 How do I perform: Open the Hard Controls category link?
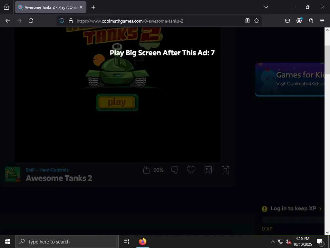point(54,170)
